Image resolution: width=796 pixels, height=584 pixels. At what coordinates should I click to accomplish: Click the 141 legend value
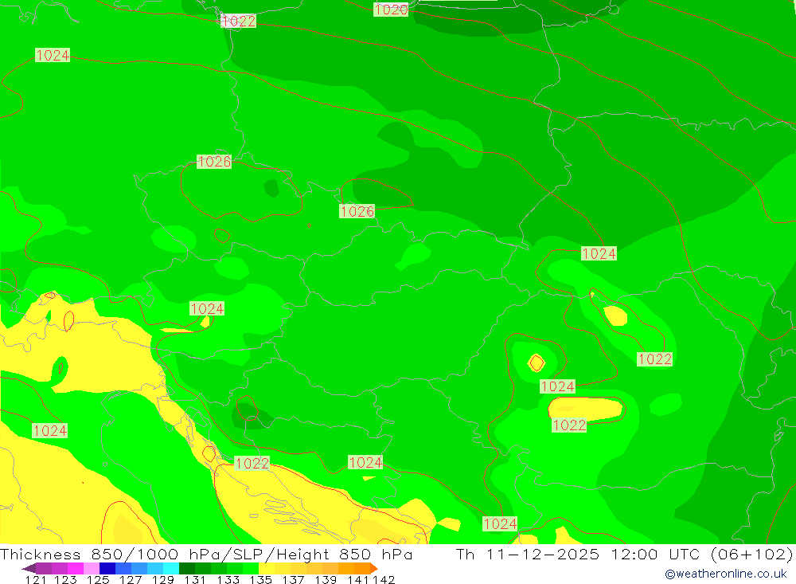[x=358, y=579]
